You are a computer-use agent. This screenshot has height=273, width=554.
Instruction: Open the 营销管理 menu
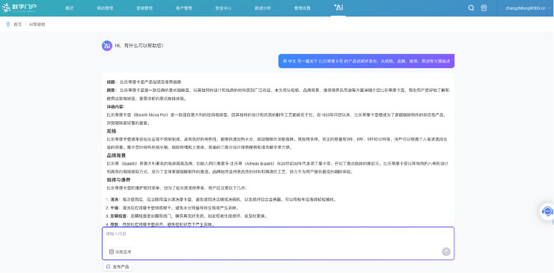point(144,8)
